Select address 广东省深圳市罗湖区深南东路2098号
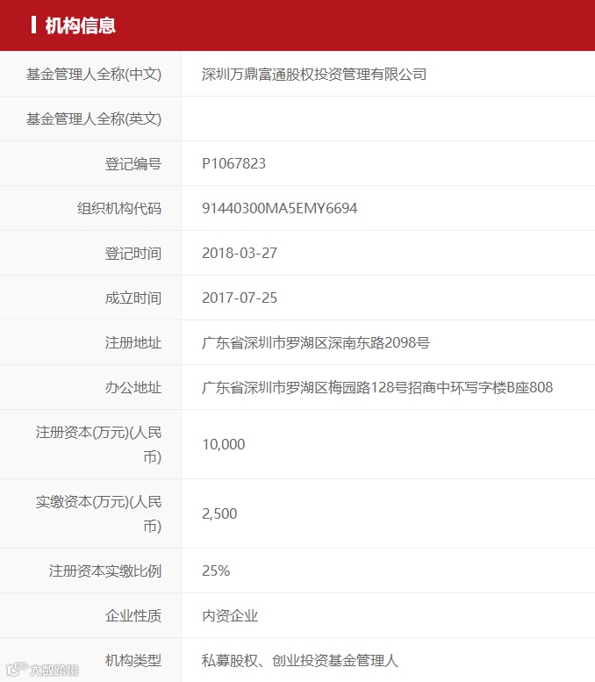 (x=316, y=342)
